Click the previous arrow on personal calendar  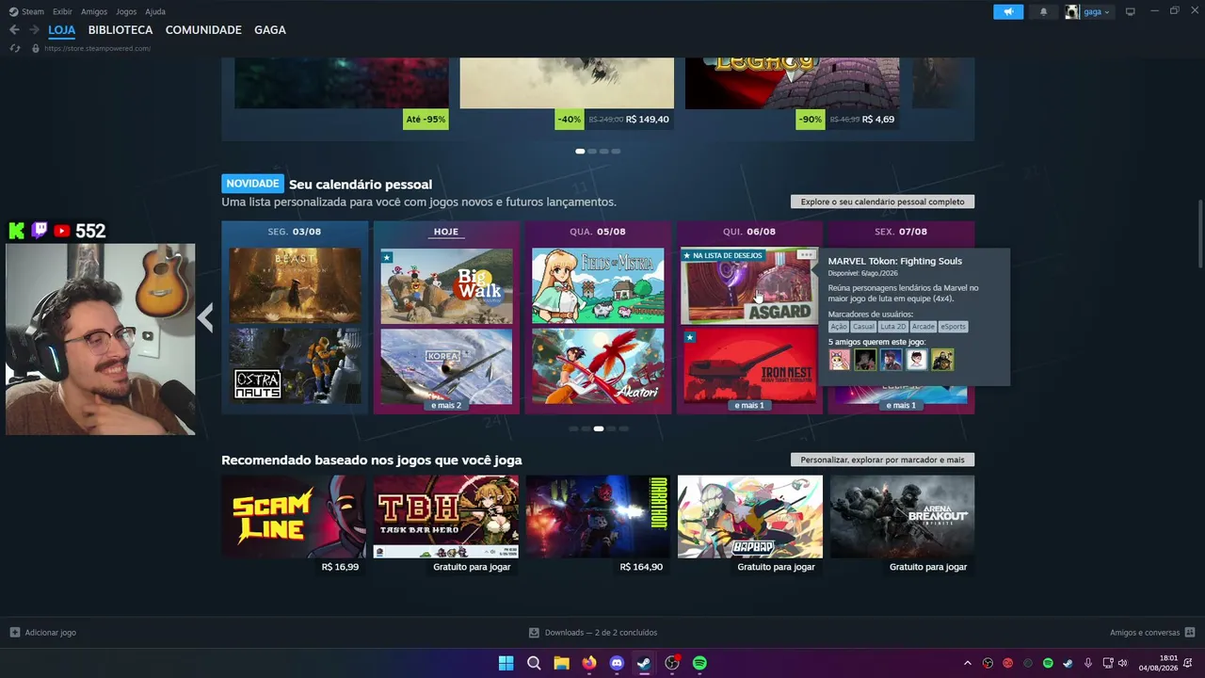205,318
